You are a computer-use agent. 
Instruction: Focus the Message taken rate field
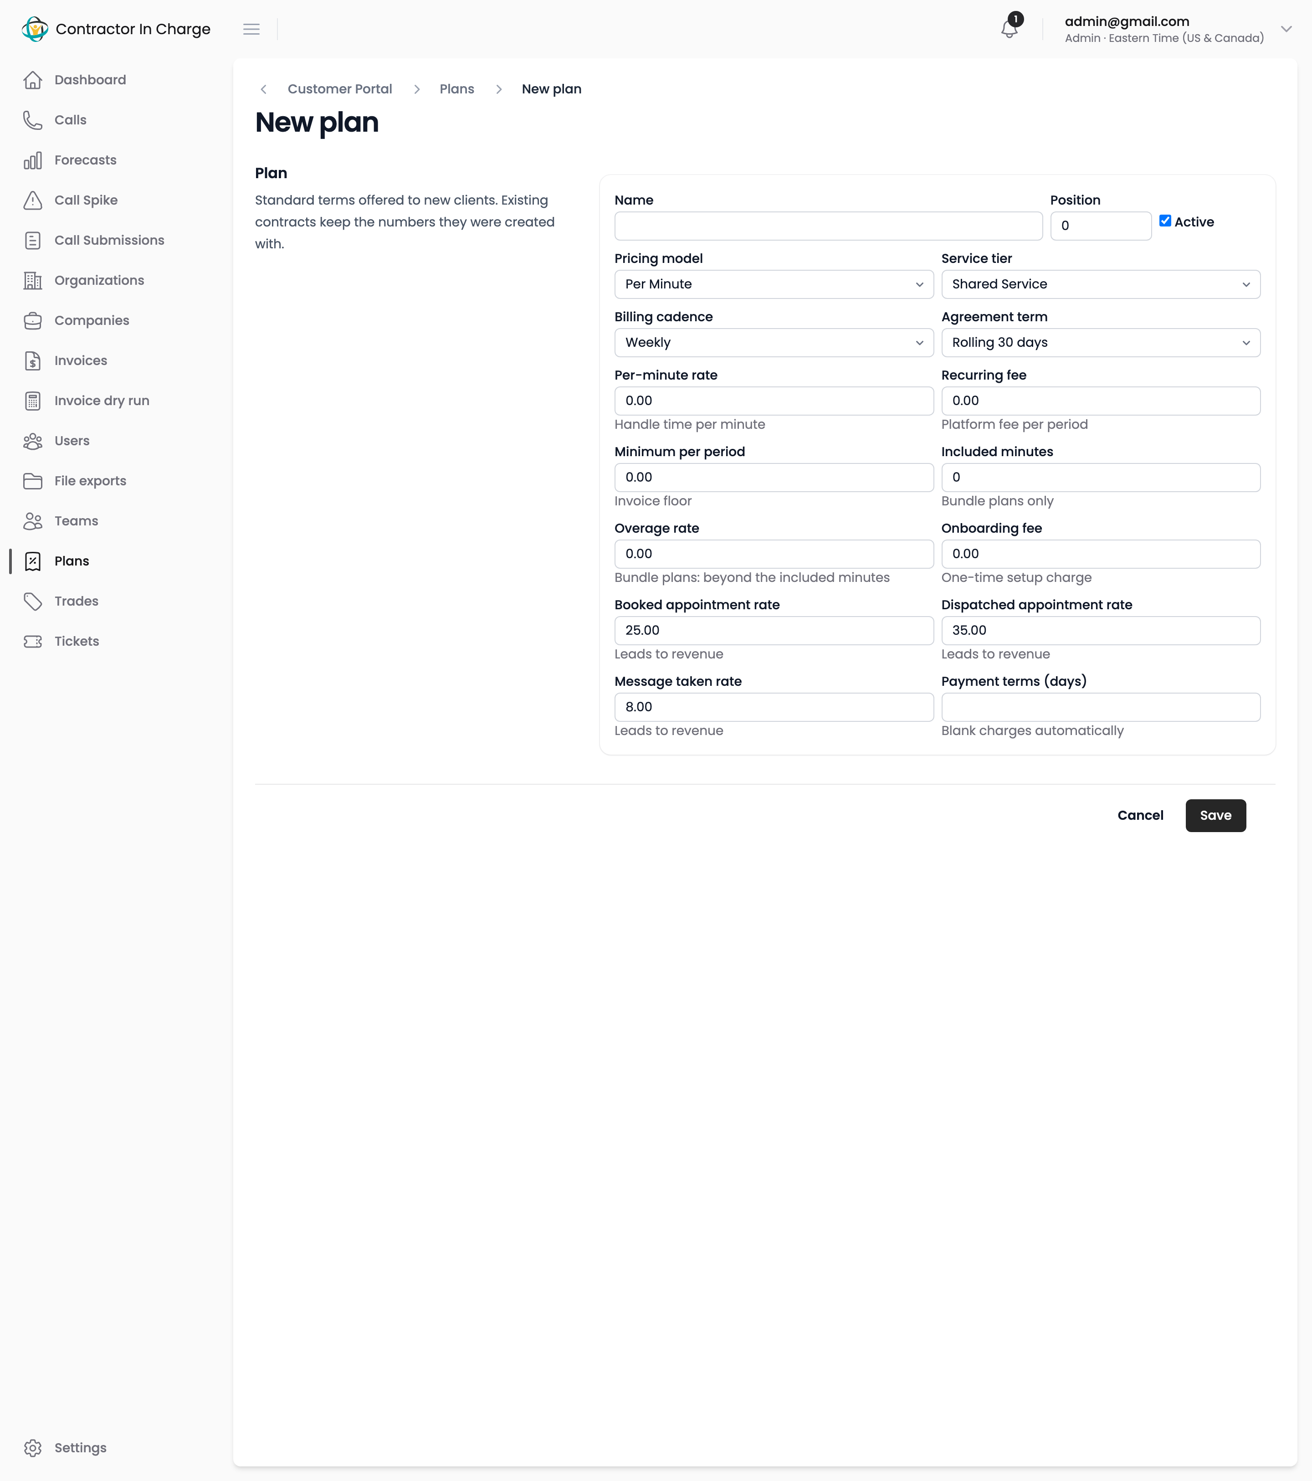[774, 707]
